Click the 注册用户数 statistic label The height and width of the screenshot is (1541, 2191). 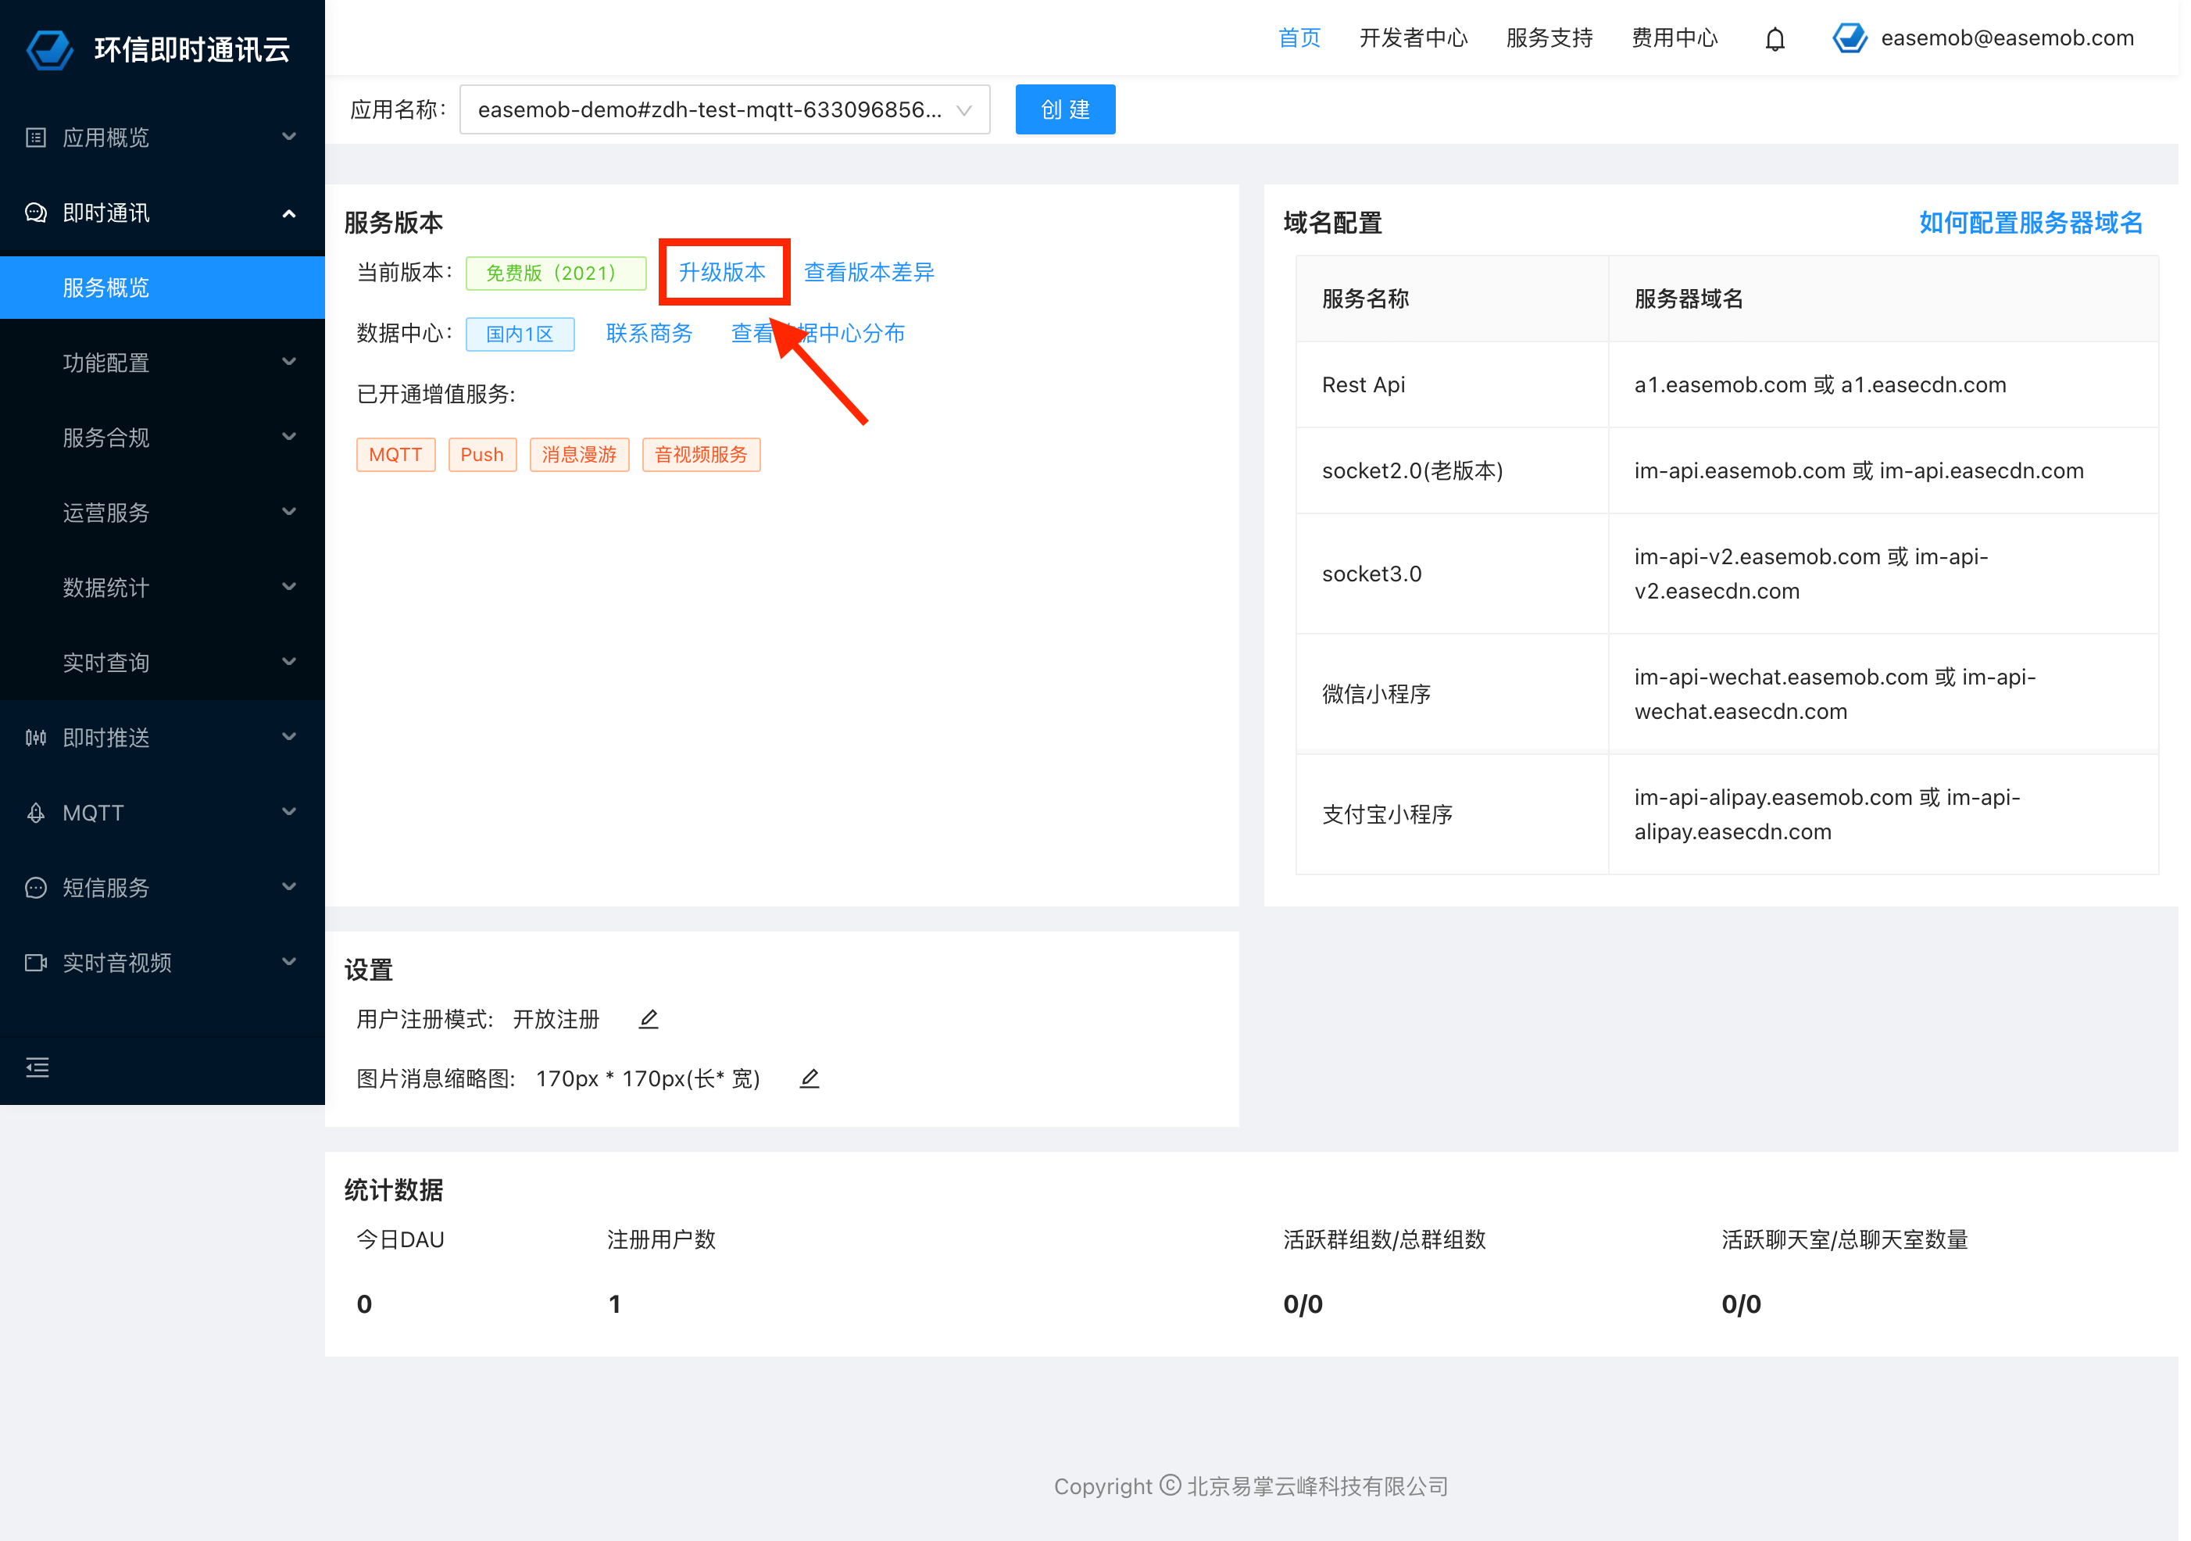tap(661, 1239)
